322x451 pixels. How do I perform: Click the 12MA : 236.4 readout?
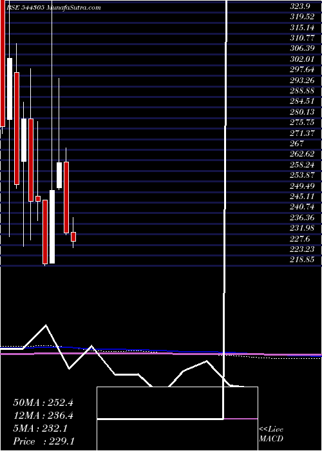[43, 416]
